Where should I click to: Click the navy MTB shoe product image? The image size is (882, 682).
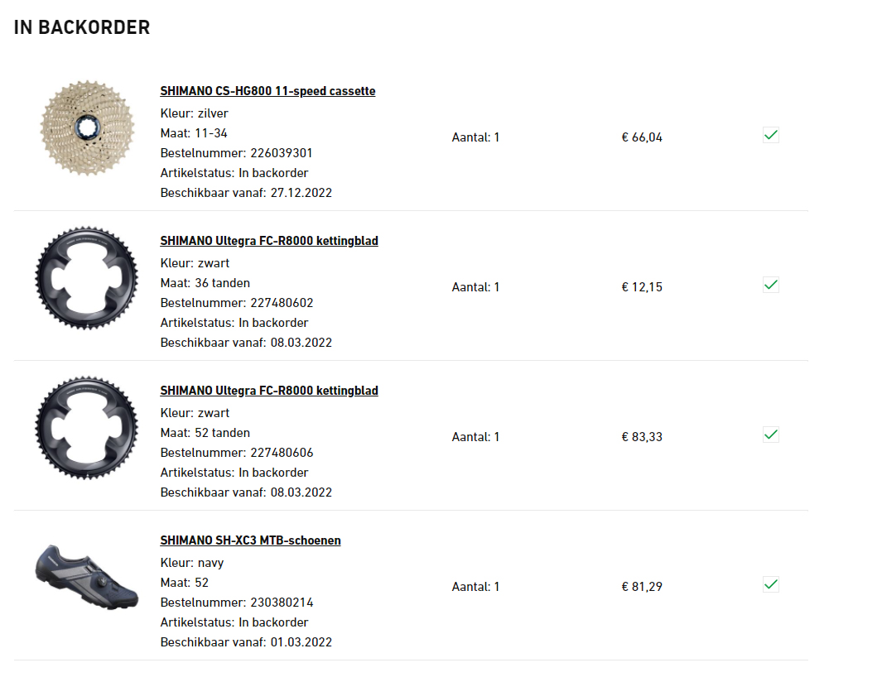click(x=86, y=577)
